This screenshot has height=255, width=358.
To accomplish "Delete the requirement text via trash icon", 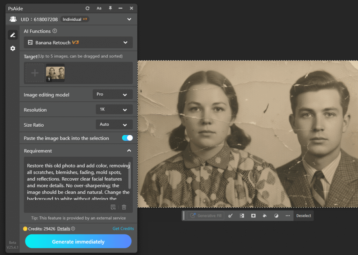I will [124, 207].
